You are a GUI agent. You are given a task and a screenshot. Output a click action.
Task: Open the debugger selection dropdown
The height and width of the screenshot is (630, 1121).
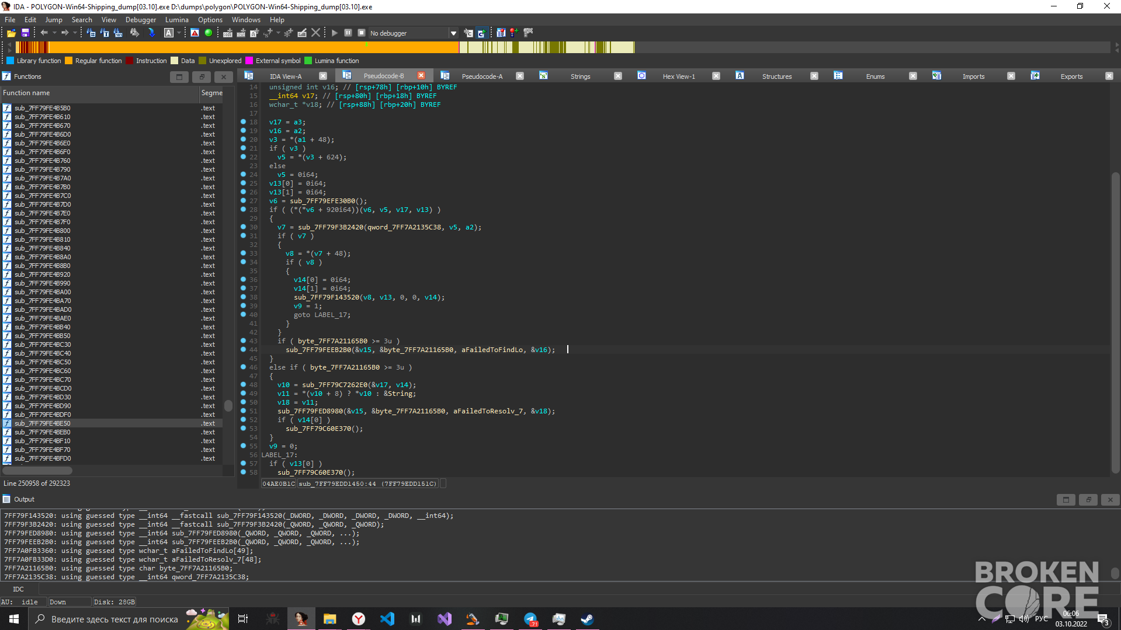point(453,33)
